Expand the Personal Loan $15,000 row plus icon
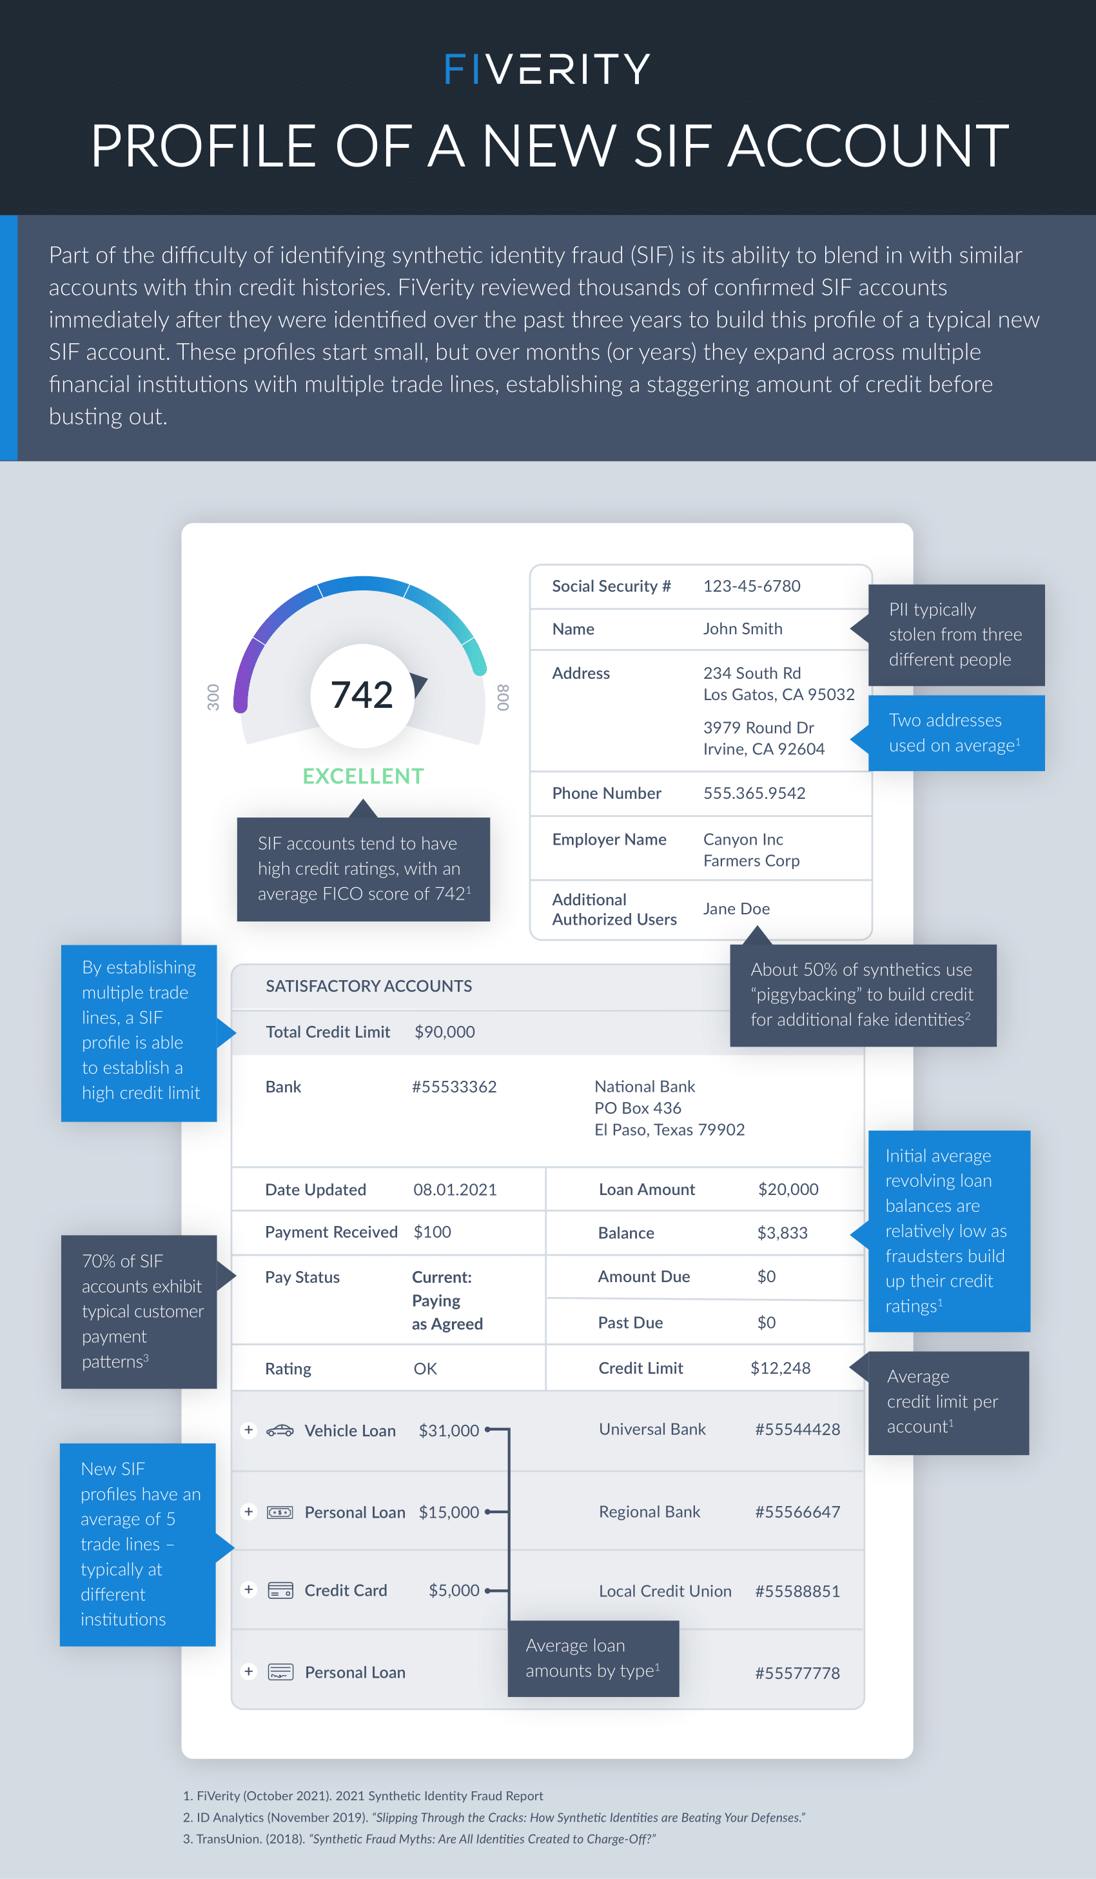 [249, 1511]
